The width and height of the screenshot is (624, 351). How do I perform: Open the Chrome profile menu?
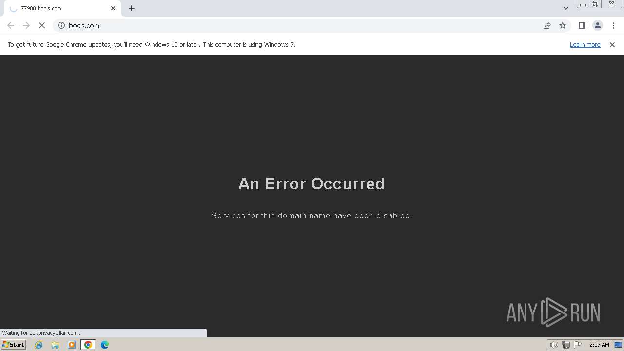(597, 25)
